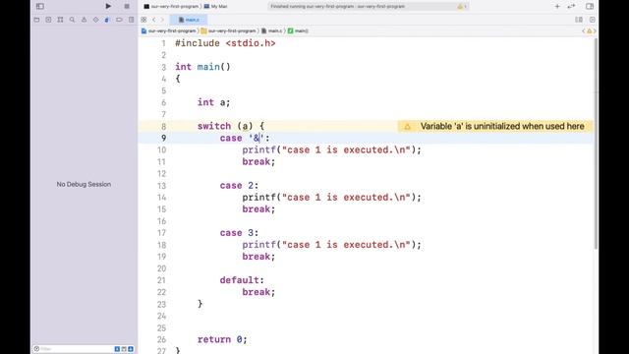The width and height of the screenshot is (629, 354).
Task: Click 'default:' label on line 21
Action: pos(242,280)
